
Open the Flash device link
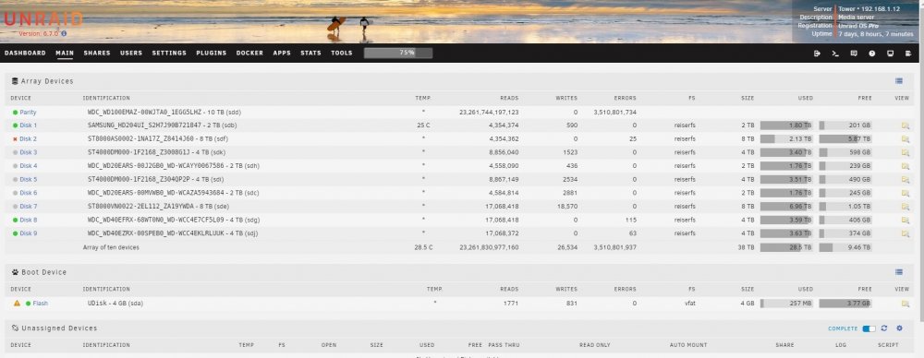click(40, 304)
